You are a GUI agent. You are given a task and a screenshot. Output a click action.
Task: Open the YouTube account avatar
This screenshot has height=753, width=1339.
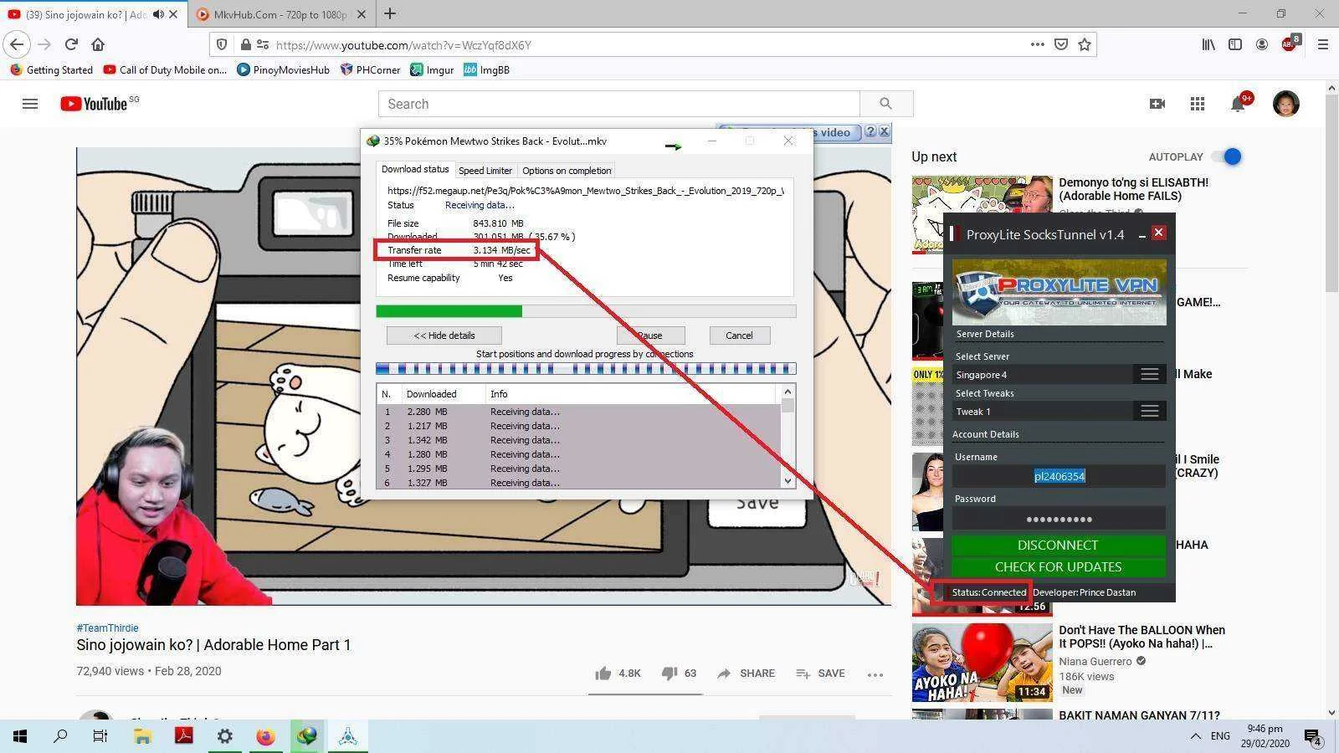click(x=1286, y=104)
